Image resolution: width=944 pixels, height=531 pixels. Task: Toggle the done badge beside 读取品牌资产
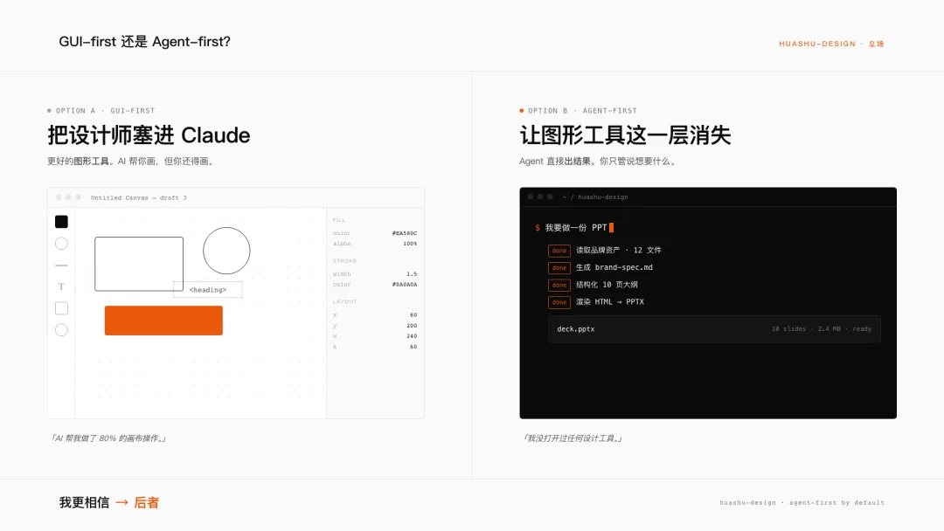coord(559,251)
